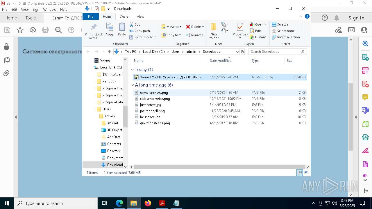Viewport: 372px width, 209px height.
Task: Click Tools tab in Acrobat Reader
Action: coord(31,18)
